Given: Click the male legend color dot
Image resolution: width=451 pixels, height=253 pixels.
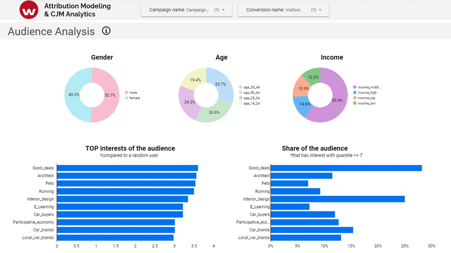Looking at the screenshot, I should (x=127, y=92).
